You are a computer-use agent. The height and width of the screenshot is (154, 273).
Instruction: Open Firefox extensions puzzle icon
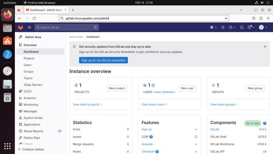click(261, 18)
